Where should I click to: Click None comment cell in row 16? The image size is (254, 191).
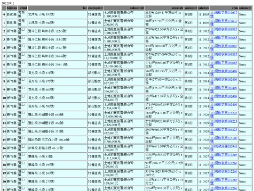(x=245, y=148)
